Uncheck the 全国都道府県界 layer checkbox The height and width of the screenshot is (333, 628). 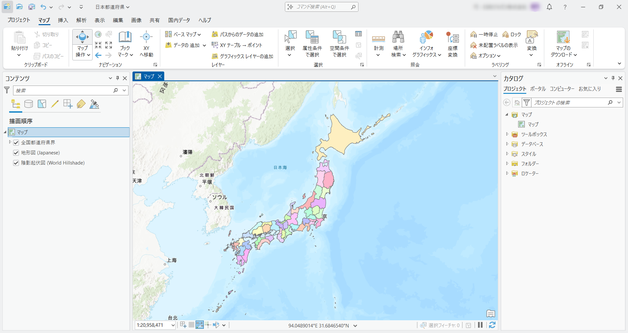tap(16, 143)
